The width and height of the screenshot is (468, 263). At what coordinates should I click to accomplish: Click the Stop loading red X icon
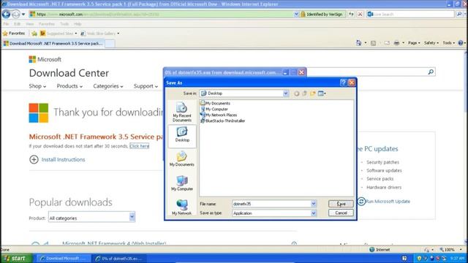[361, 14]
